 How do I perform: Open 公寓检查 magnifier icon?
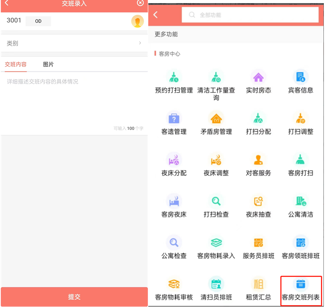pyautogui.click(x=174, y=243)
